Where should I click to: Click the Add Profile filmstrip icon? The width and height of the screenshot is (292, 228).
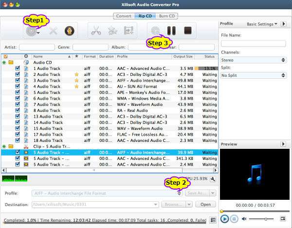128,31
